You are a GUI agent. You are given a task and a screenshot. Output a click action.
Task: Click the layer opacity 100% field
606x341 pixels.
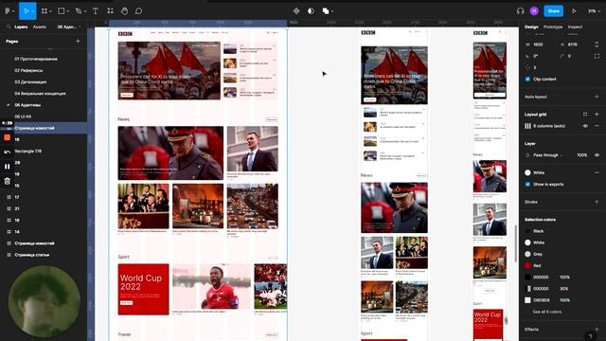point(582,155)
